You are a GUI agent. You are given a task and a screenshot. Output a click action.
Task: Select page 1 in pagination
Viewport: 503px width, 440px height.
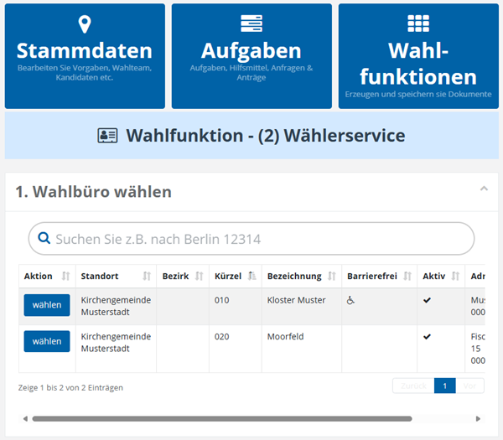444,386
